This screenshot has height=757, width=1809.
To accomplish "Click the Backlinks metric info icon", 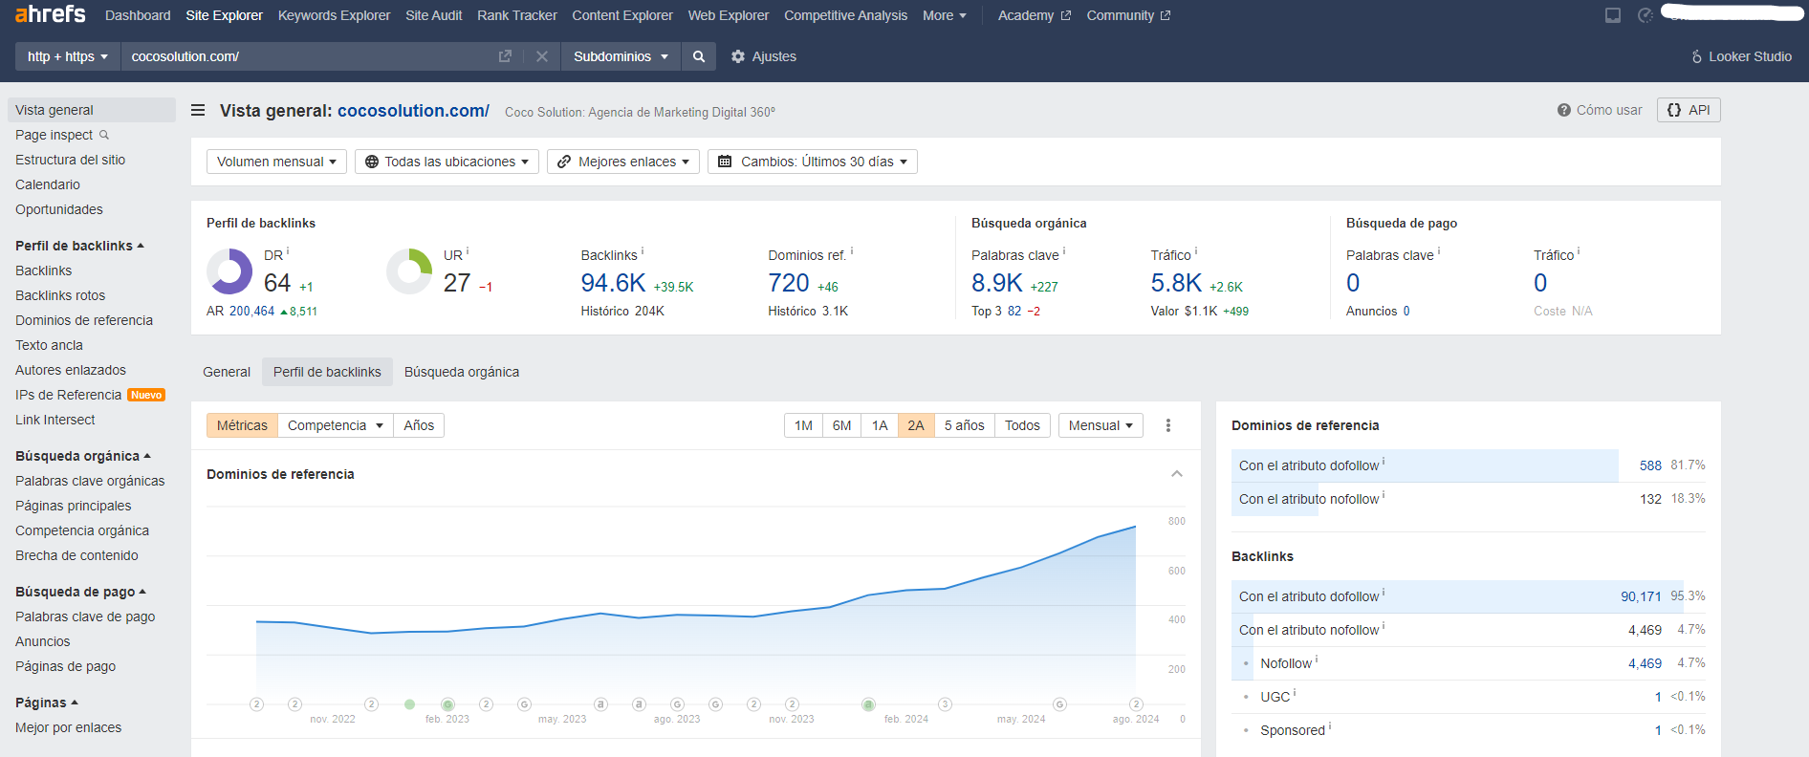I will (x=643, y=251).
